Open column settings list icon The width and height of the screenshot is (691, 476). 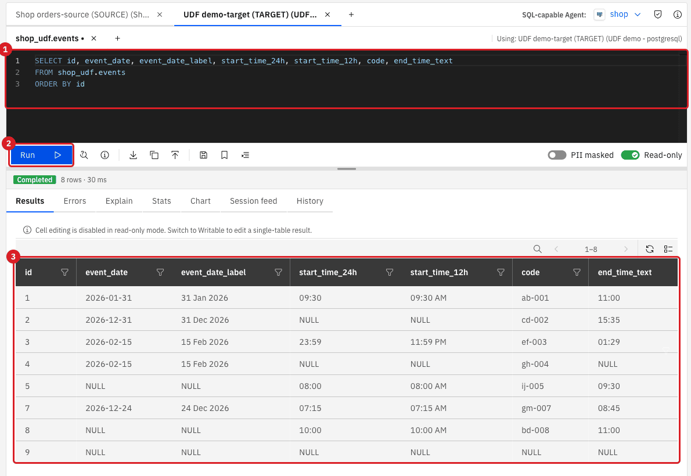click(x=668, y=249)
